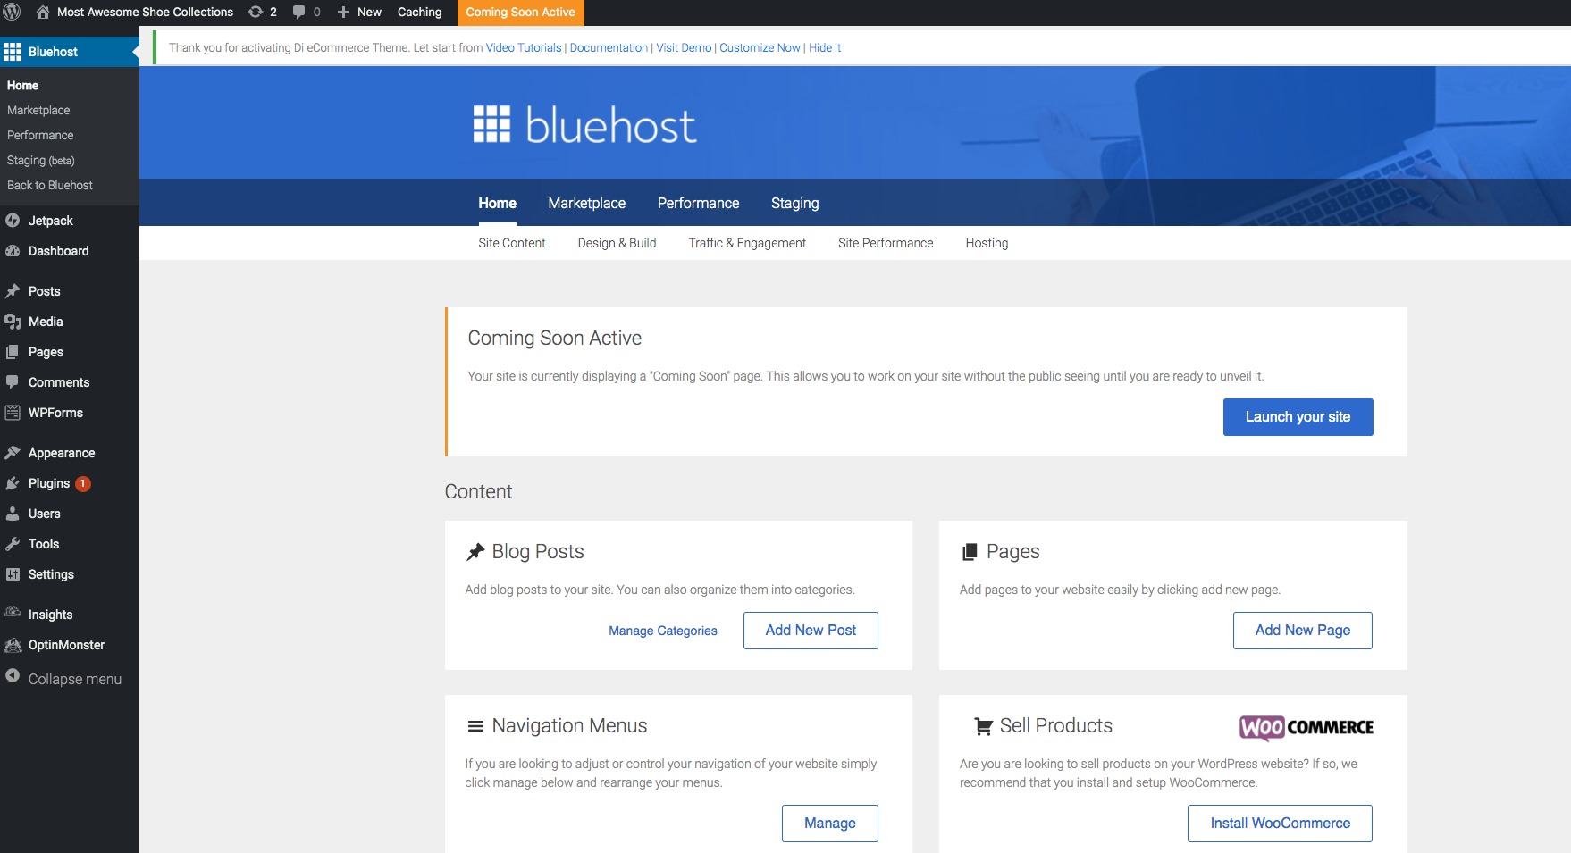Open the Manage Categories link
Screen dimensions: 1571x853
[662, 631]
